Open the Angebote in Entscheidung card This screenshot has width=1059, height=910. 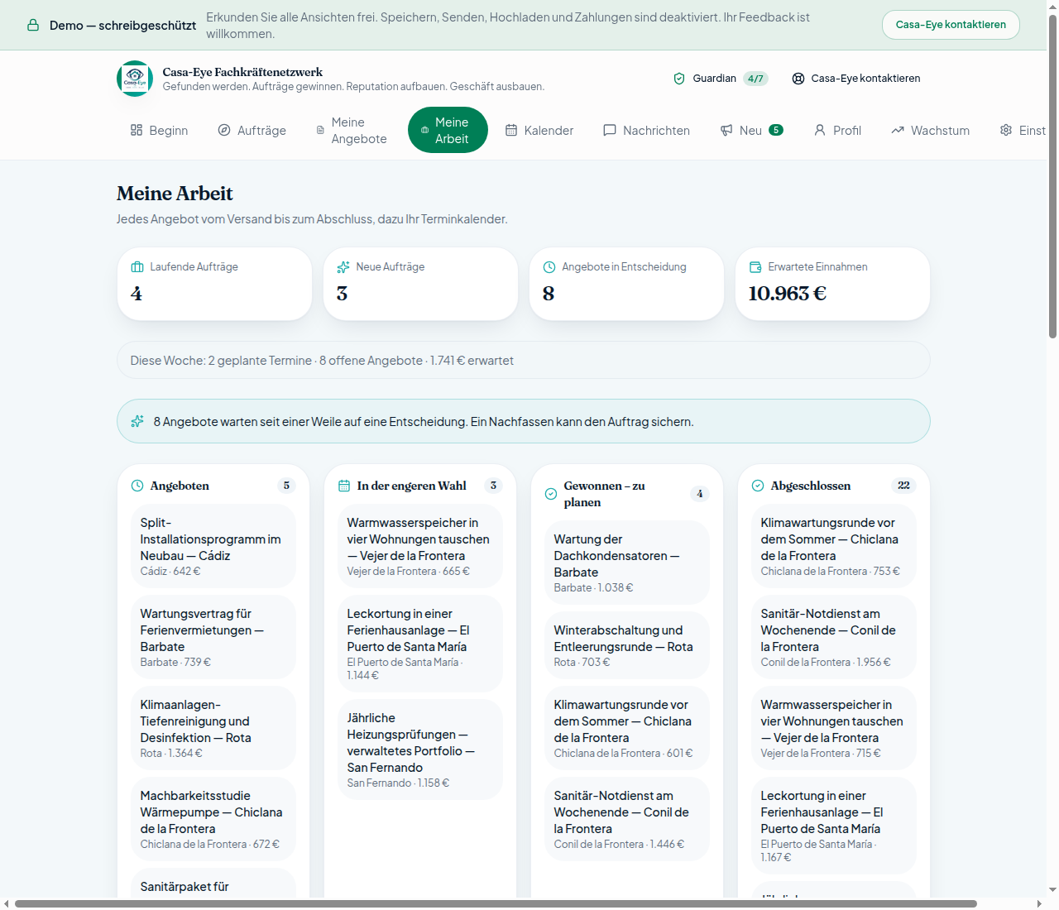tap(626, 284)
